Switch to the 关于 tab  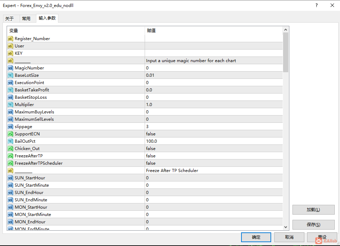pyautogui.click(x=9, y=18)
